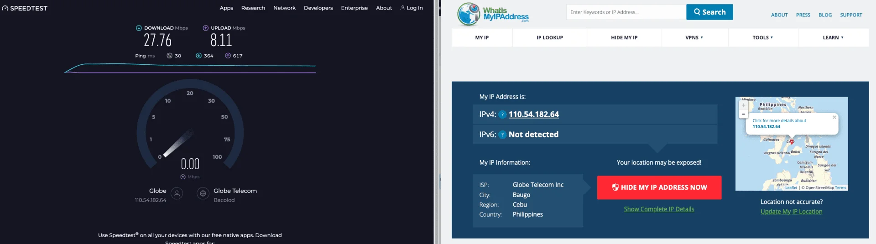Expand the TOOLS dropdown menu
Screen dimensions: 876x244
coord(763,37)
